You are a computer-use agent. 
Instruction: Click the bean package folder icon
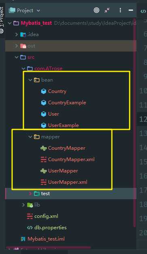[37, 80]
